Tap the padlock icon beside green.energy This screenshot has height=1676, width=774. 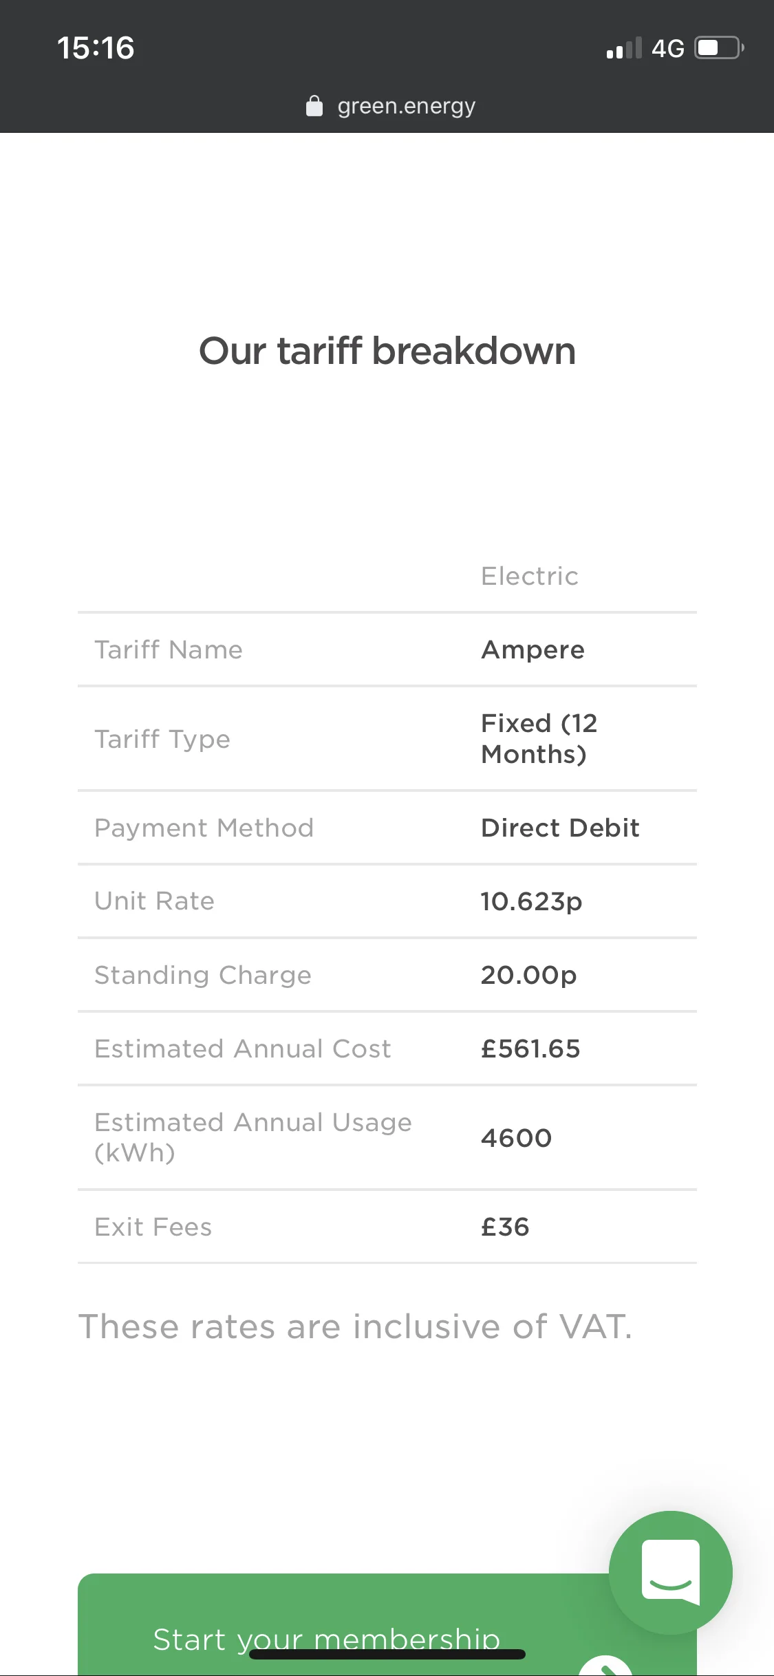point(314,106)
